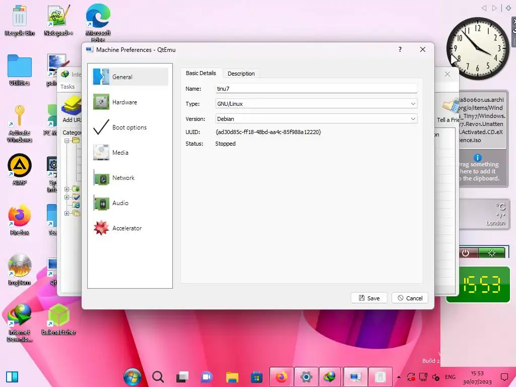Save the machine preferences
Viewport: 516px width, 387px height.
[x=369, y=298]
